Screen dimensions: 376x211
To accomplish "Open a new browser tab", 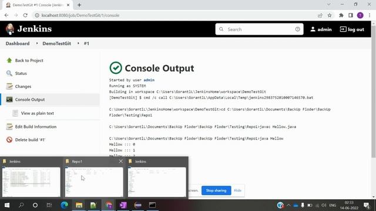I will [x=79, y=5].
